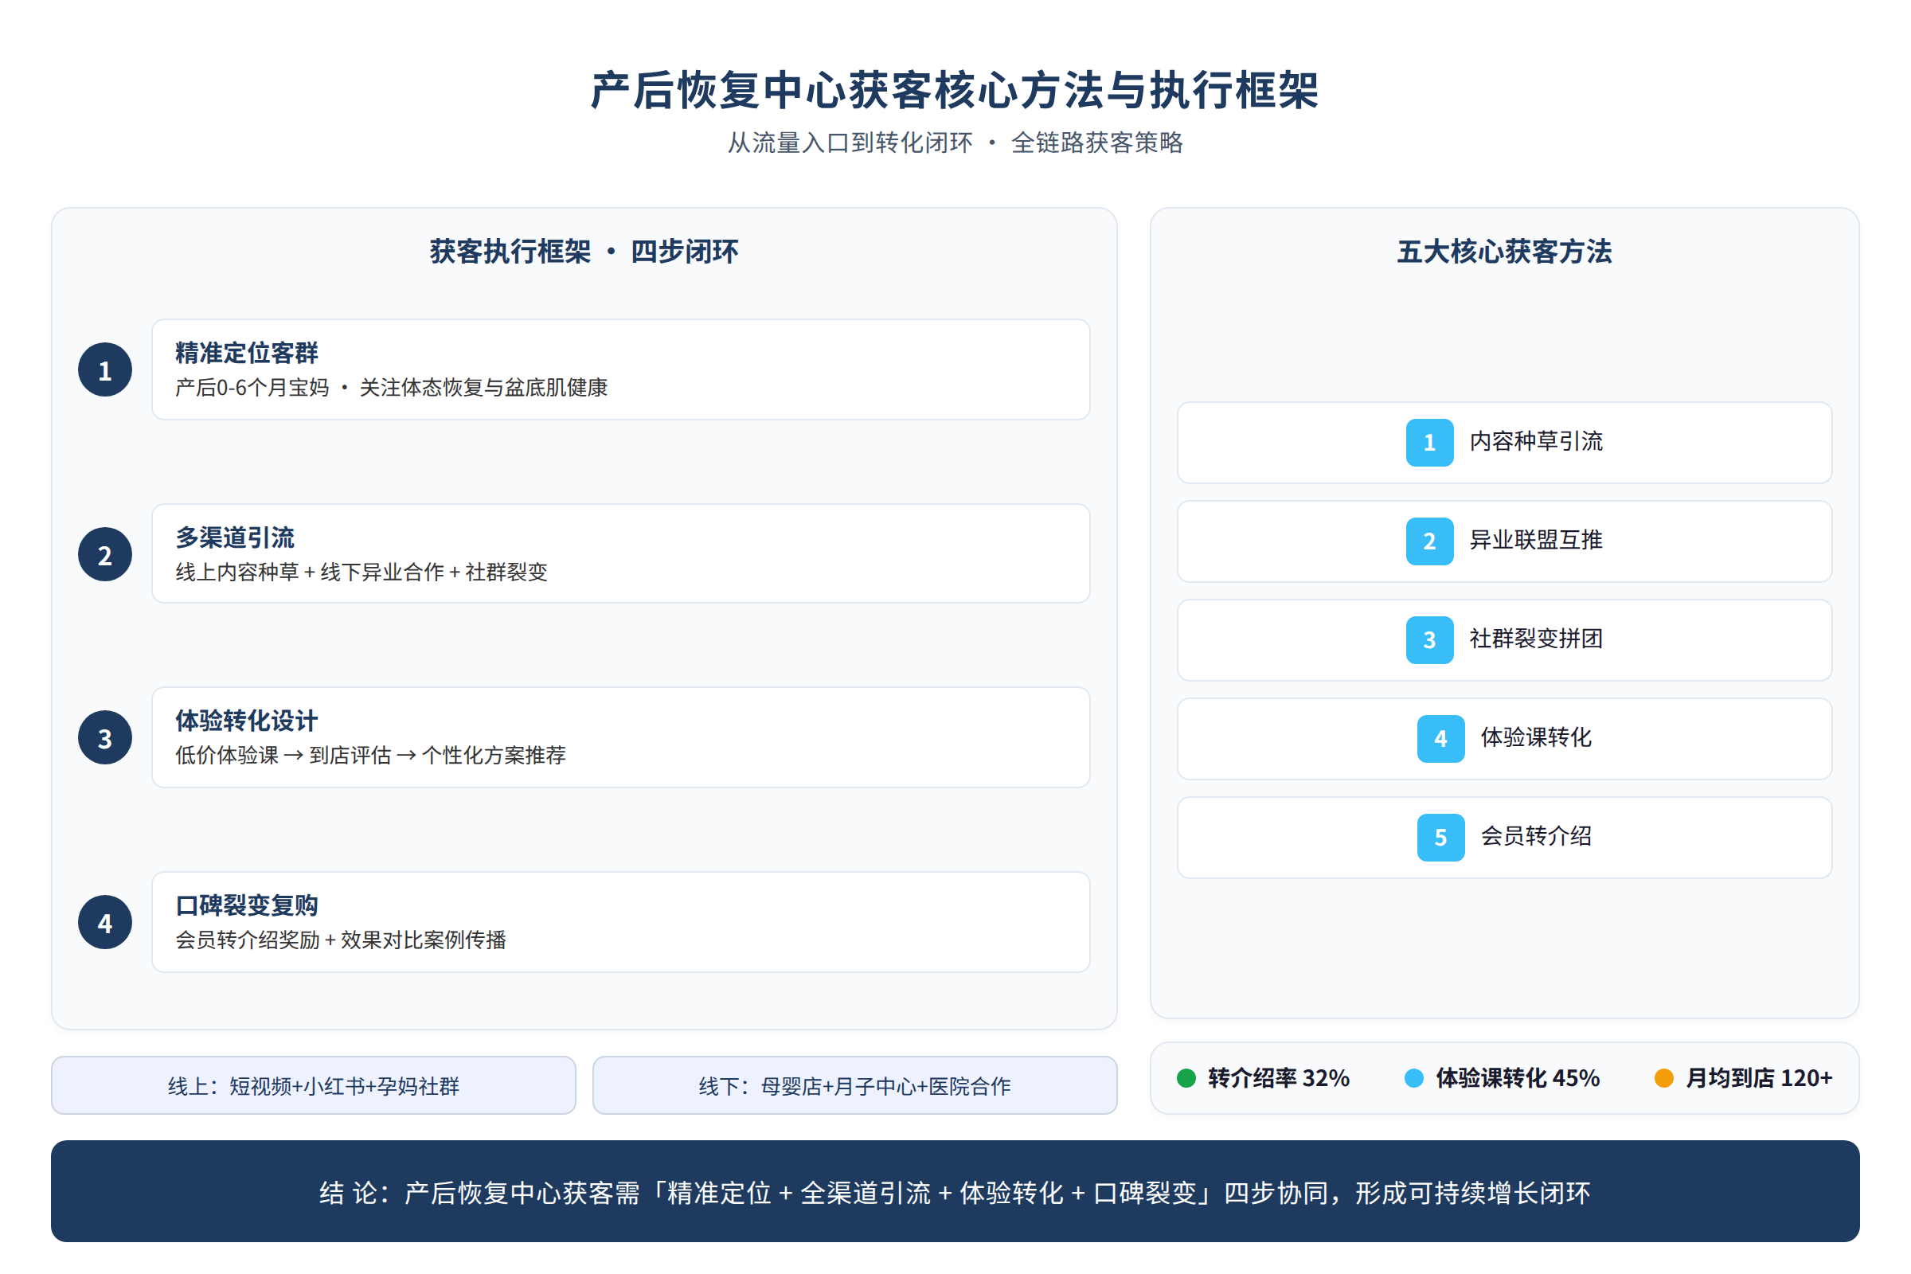This screenshot has height=1274, width=1911.
Task: Click the text 产后0-6个月宝妈 · 关注体态恢复与盆底肌健康
Action: (x=392, y=388)
